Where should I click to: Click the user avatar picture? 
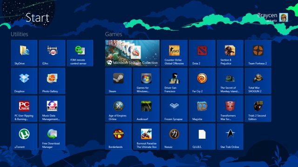point(284,18)
